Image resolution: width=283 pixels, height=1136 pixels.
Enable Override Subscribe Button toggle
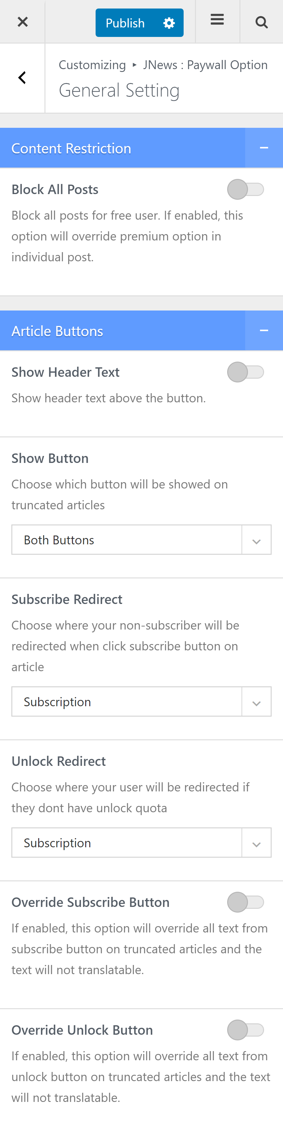(245, 902)
